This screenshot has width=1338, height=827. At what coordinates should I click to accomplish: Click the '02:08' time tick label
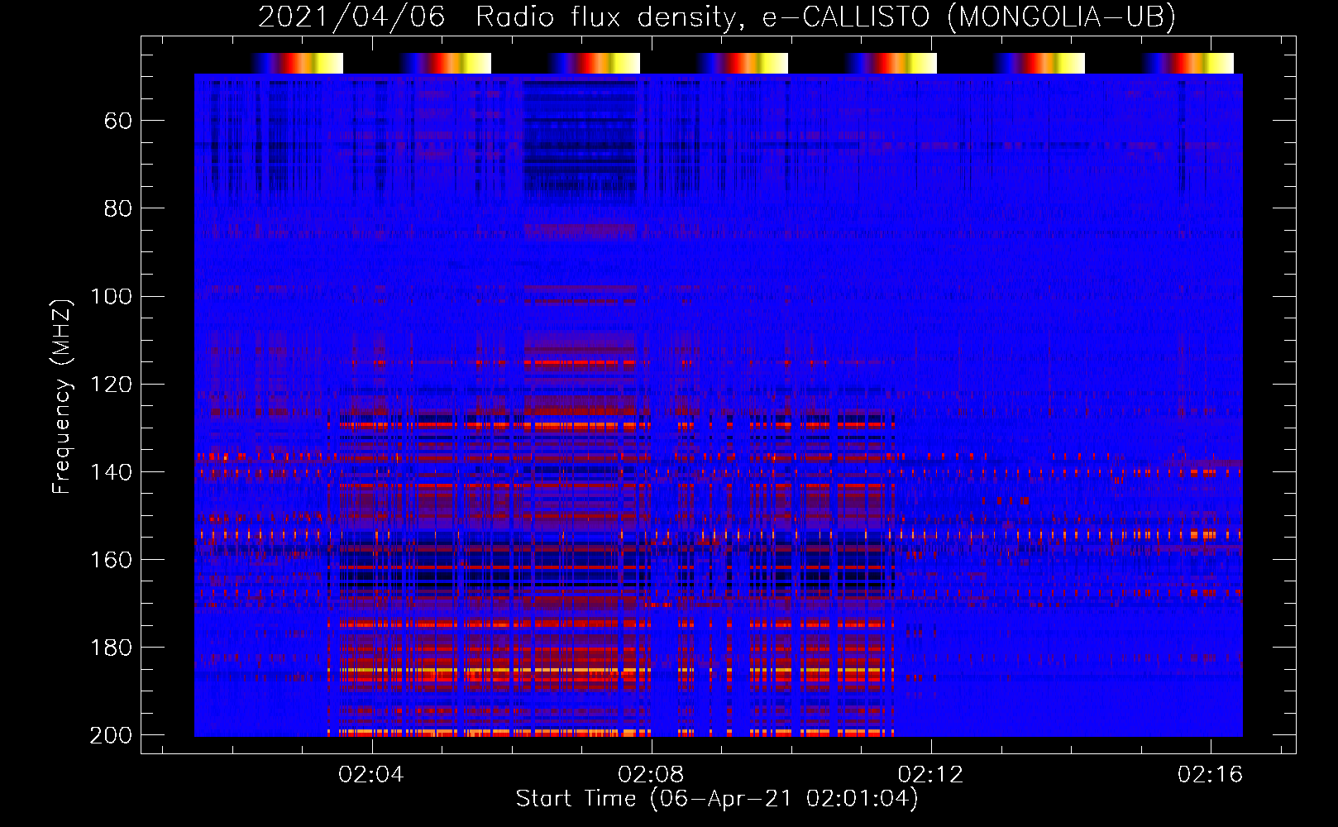pos(651,775)
